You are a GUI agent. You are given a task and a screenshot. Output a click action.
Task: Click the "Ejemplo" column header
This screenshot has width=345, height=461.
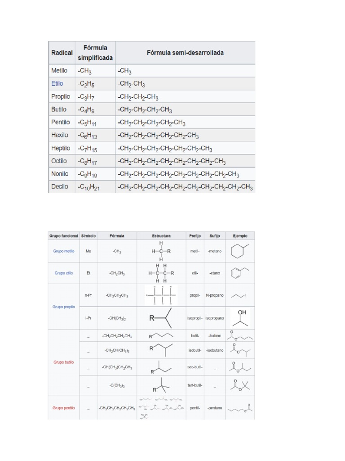point(239,235)
